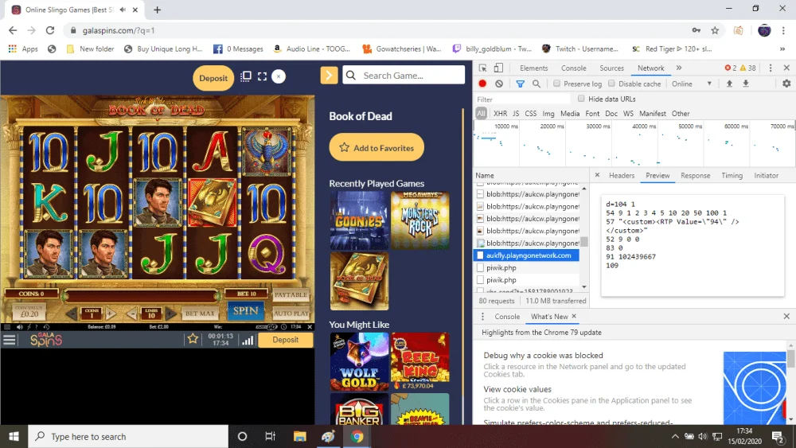Export HAR file with download arrow
This screenshot has height=448, width=796.
click(x=746, y=84)
